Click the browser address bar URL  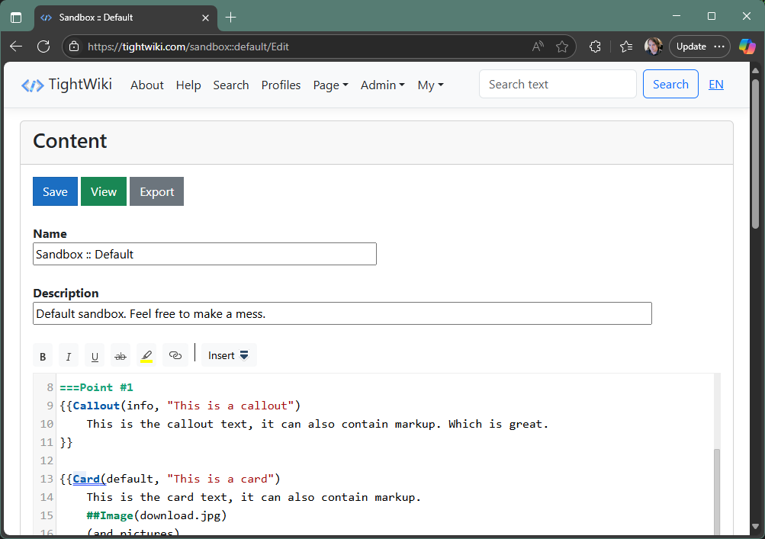[188, 47]
